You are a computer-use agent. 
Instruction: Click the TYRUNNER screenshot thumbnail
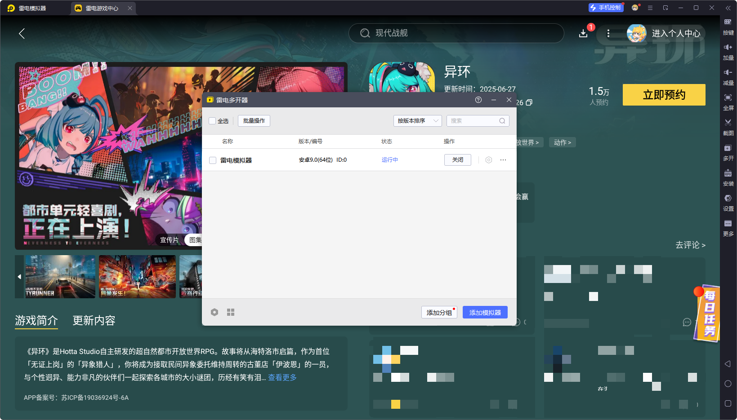tap(60, 277)
